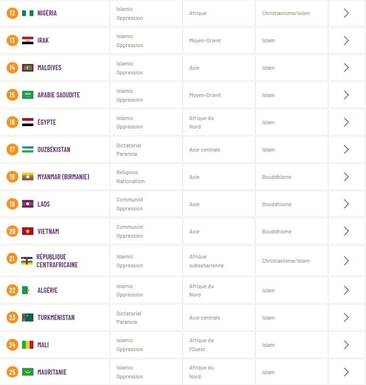Click the Vietnam flag icon
The width and height of the screenshot is (366, 385).
28,231
